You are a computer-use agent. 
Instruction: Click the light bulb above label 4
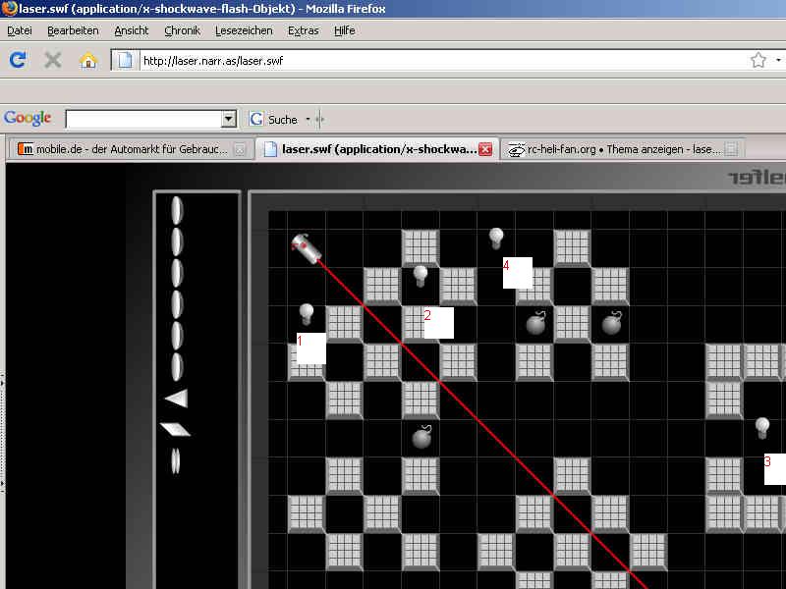coord(496,238)
